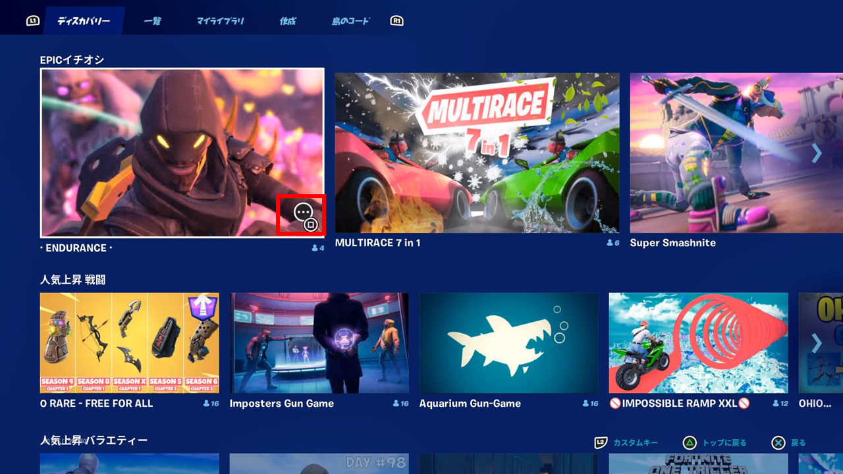Click the "Imposters Gun Game" island title
Viewport: 843px width, 474px height.
[x=282, y=404]
